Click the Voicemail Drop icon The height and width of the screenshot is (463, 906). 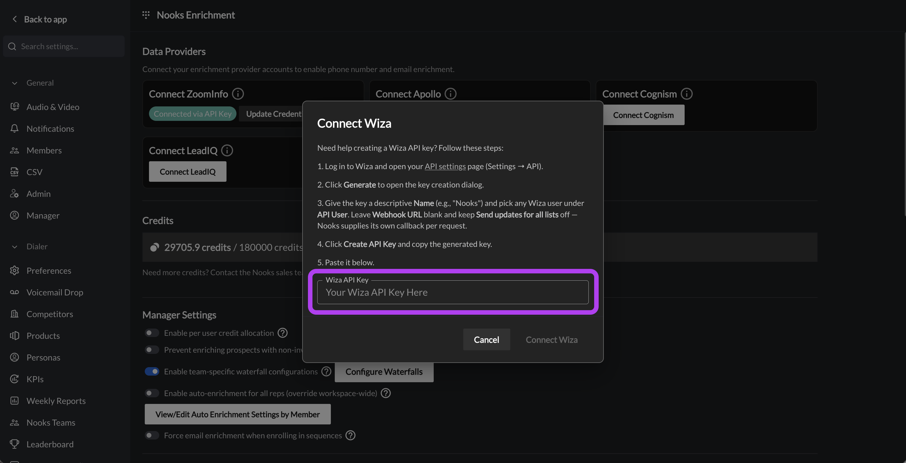(14, 292)
